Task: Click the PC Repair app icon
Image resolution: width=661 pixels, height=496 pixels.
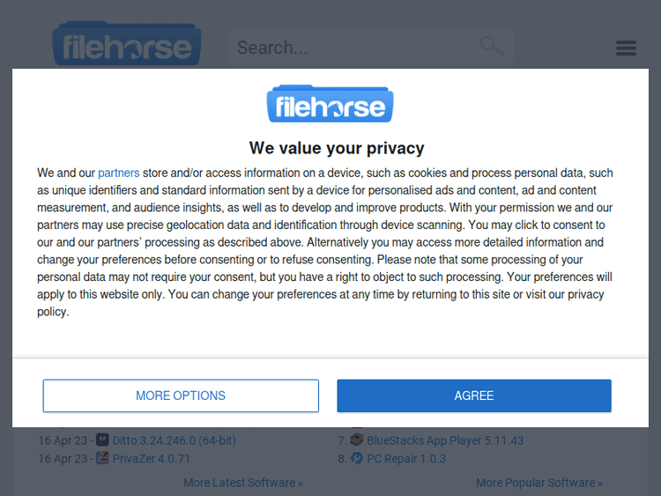Action: click(357, 458)
